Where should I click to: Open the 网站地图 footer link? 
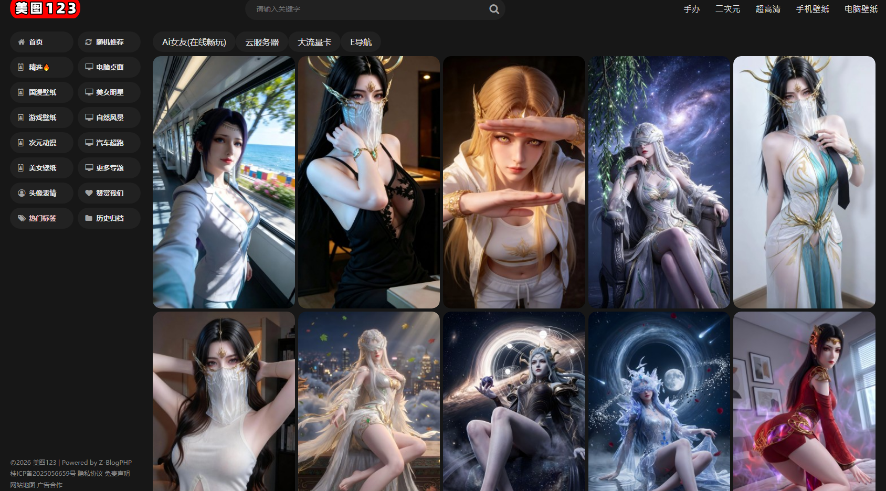coord(23,485)
